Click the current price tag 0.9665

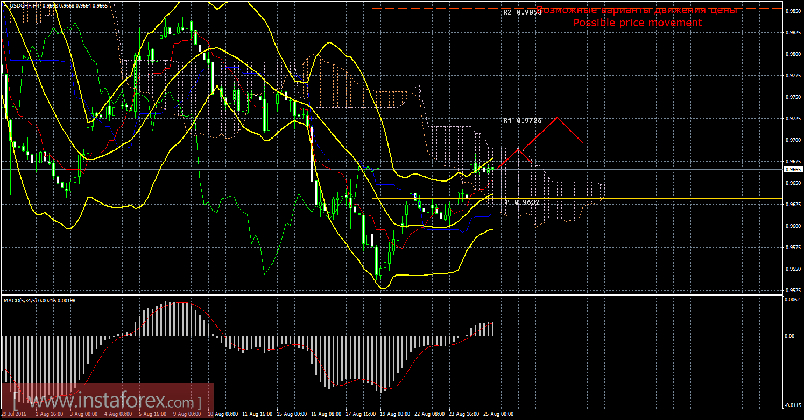click(793, 169)
